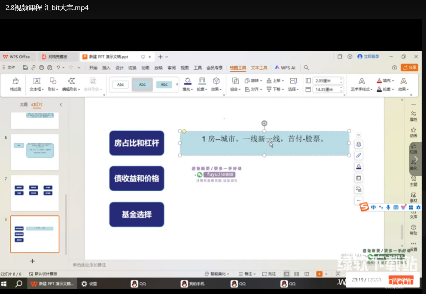
Task: Open the search magnifier in ribbon tabs
Action: pos(306,67)
